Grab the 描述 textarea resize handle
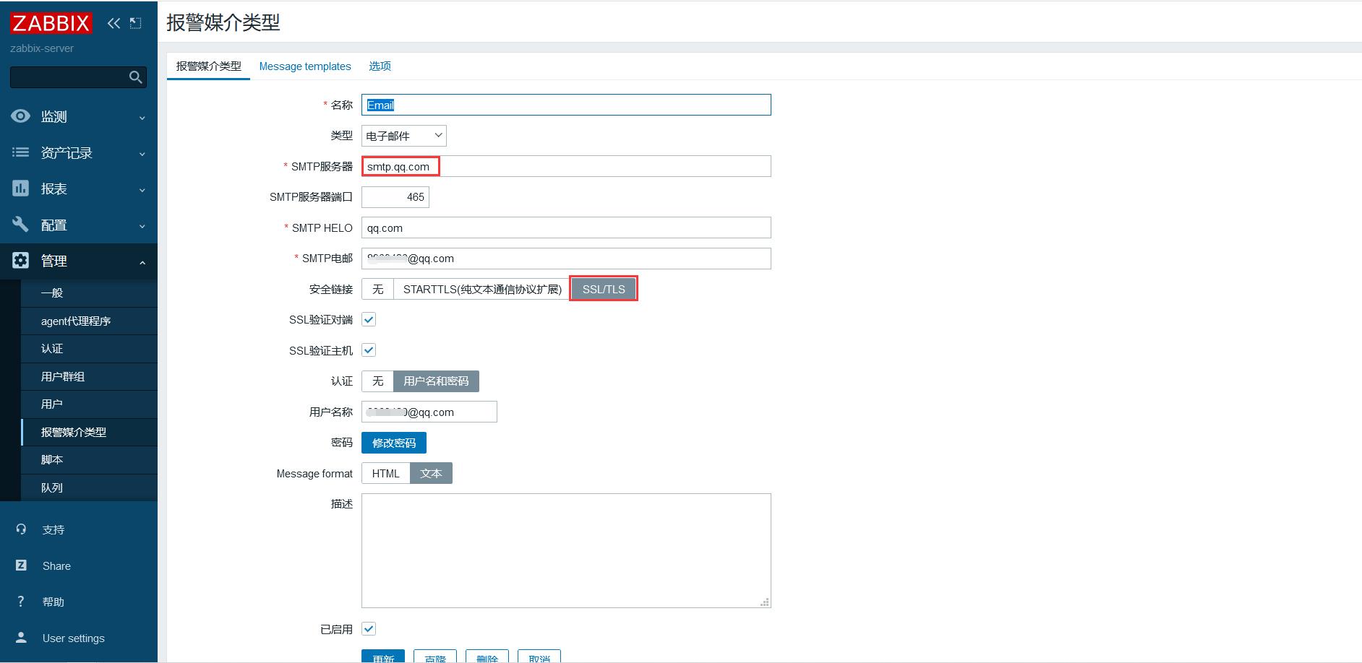This screenshot has height=663, width=1362. pyautogui.click(x=765, y=602)
